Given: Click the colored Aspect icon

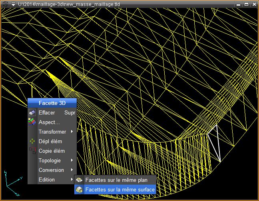Looking at the screenshot, I should 32,122.
